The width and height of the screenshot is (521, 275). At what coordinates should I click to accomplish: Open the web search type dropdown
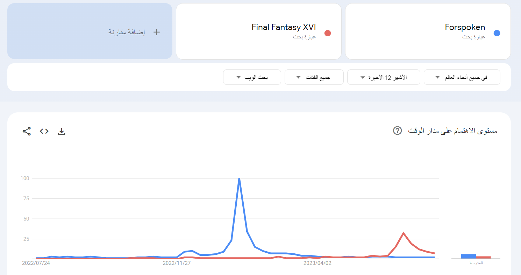coord(252,77)
